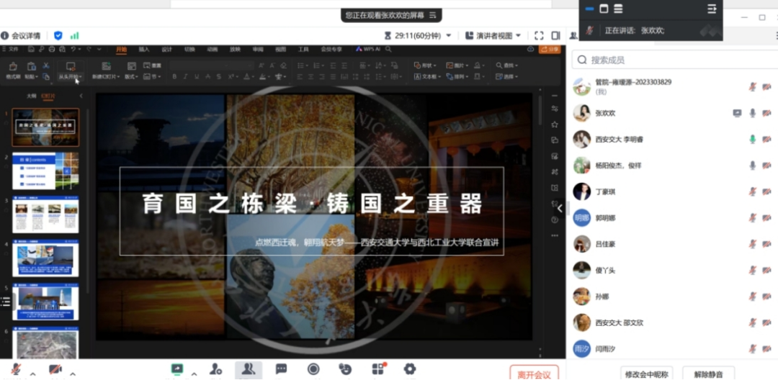Click the 离开会议 leave meeting button
The width and height of the screenshot is (778, 380).
[534, 374]
